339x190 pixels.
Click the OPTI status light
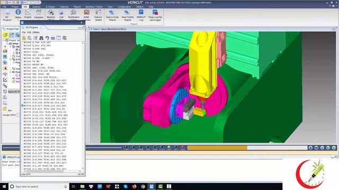[176, 148]
